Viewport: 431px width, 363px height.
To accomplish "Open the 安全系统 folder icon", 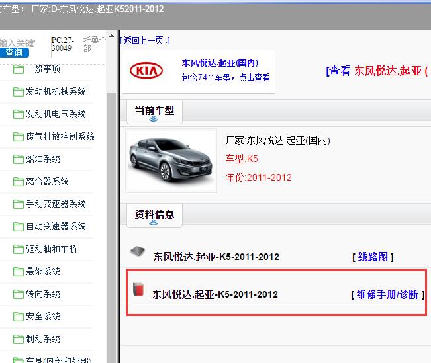I will 18,317.
